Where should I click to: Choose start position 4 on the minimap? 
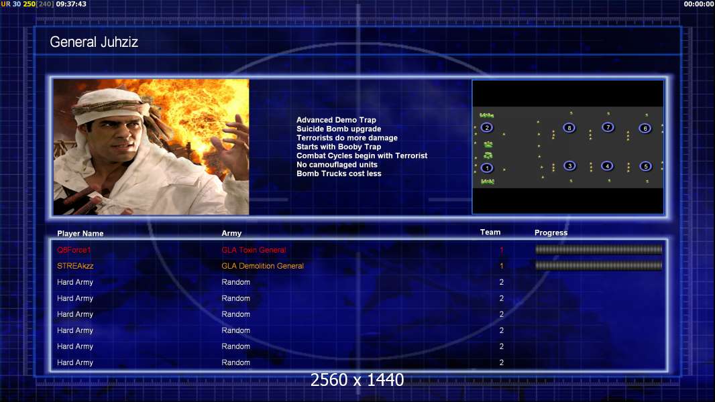pyautogui.click(x=607, y=166)
